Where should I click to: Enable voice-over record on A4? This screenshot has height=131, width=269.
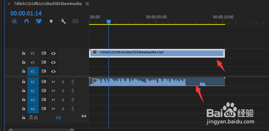pyautogui.click(x=73, y=109)
